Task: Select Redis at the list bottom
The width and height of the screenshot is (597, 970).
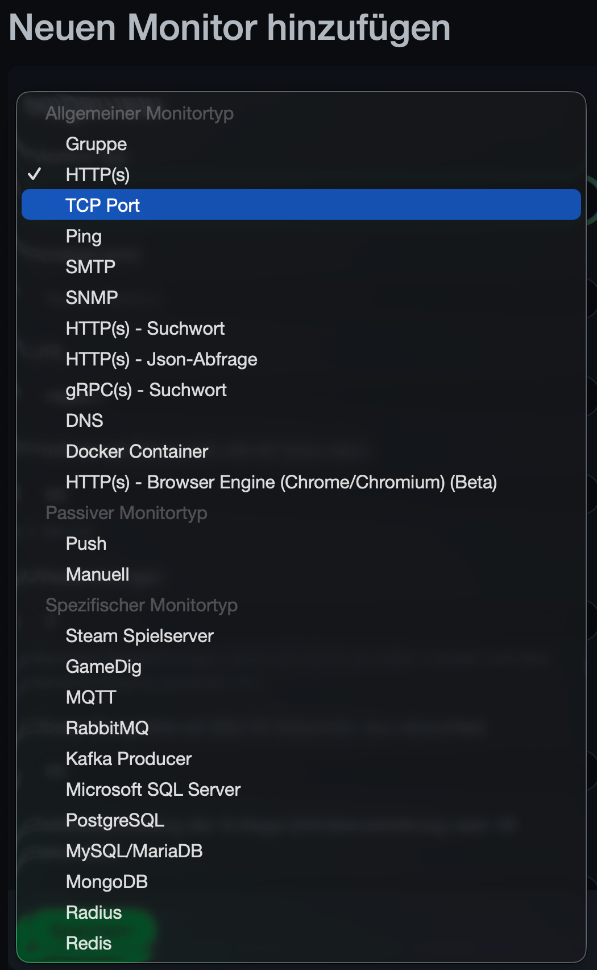Action: point(89,943)
